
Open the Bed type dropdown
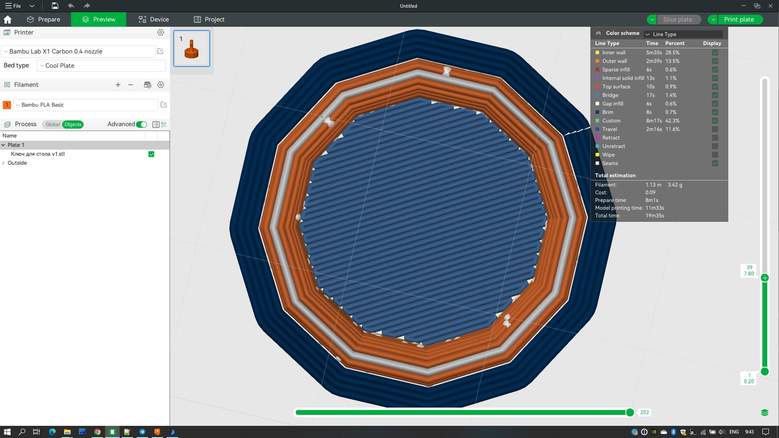click(x=101, y=66)
